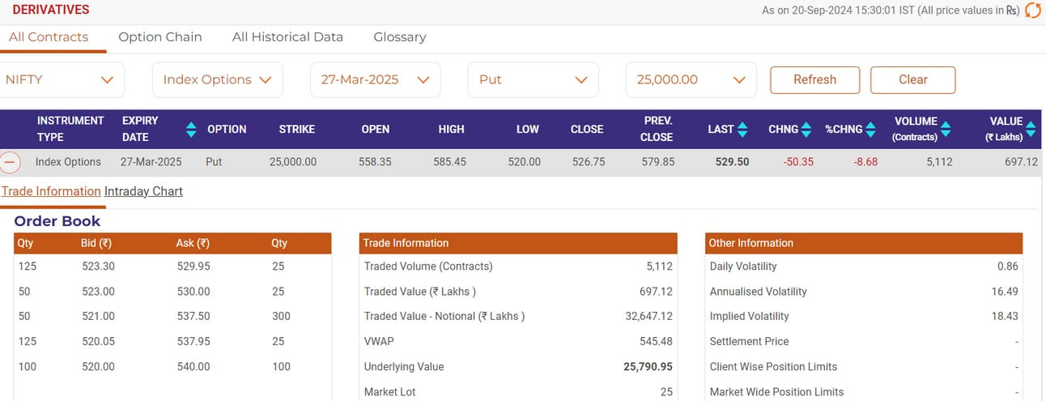Open the Put option type dropdown

(533, 79)
